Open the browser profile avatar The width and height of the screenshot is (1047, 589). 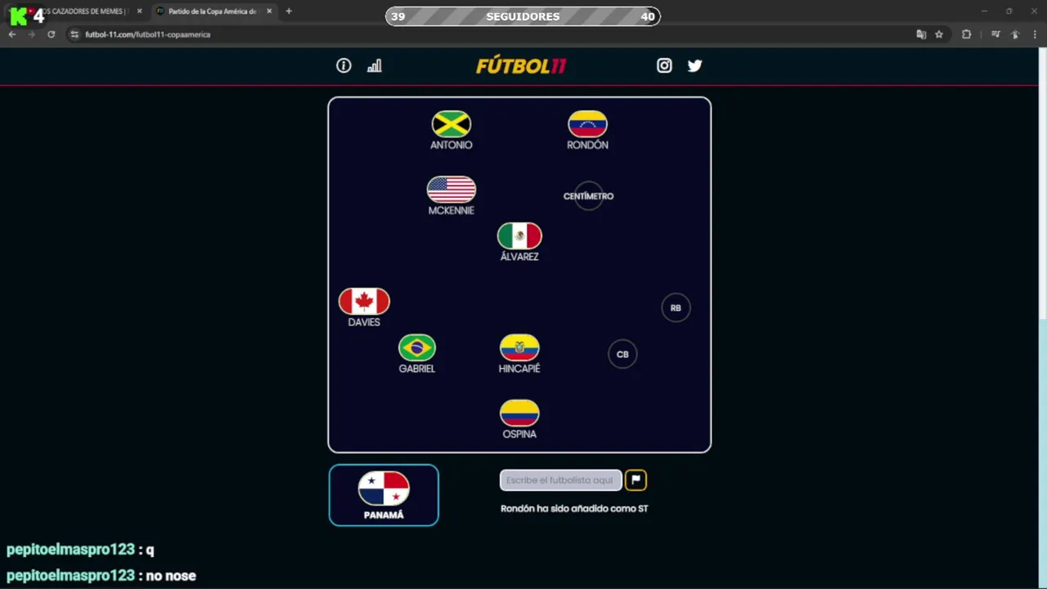pos(1015,34)
